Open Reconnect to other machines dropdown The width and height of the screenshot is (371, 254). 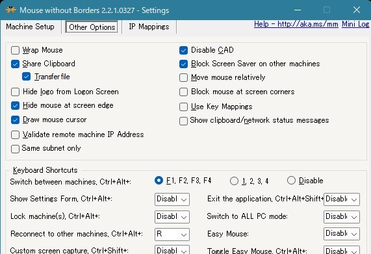[172, 235]
